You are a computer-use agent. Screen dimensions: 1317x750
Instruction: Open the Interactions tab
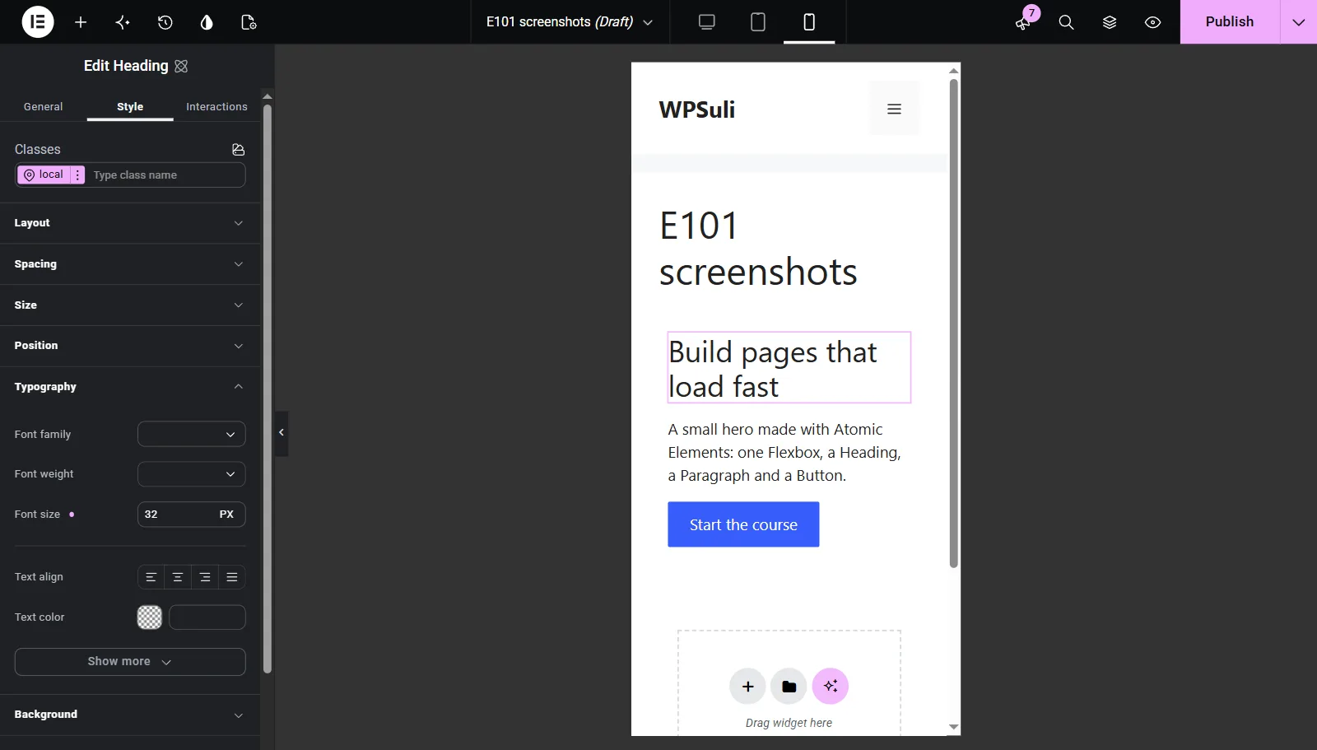[216, 107]
